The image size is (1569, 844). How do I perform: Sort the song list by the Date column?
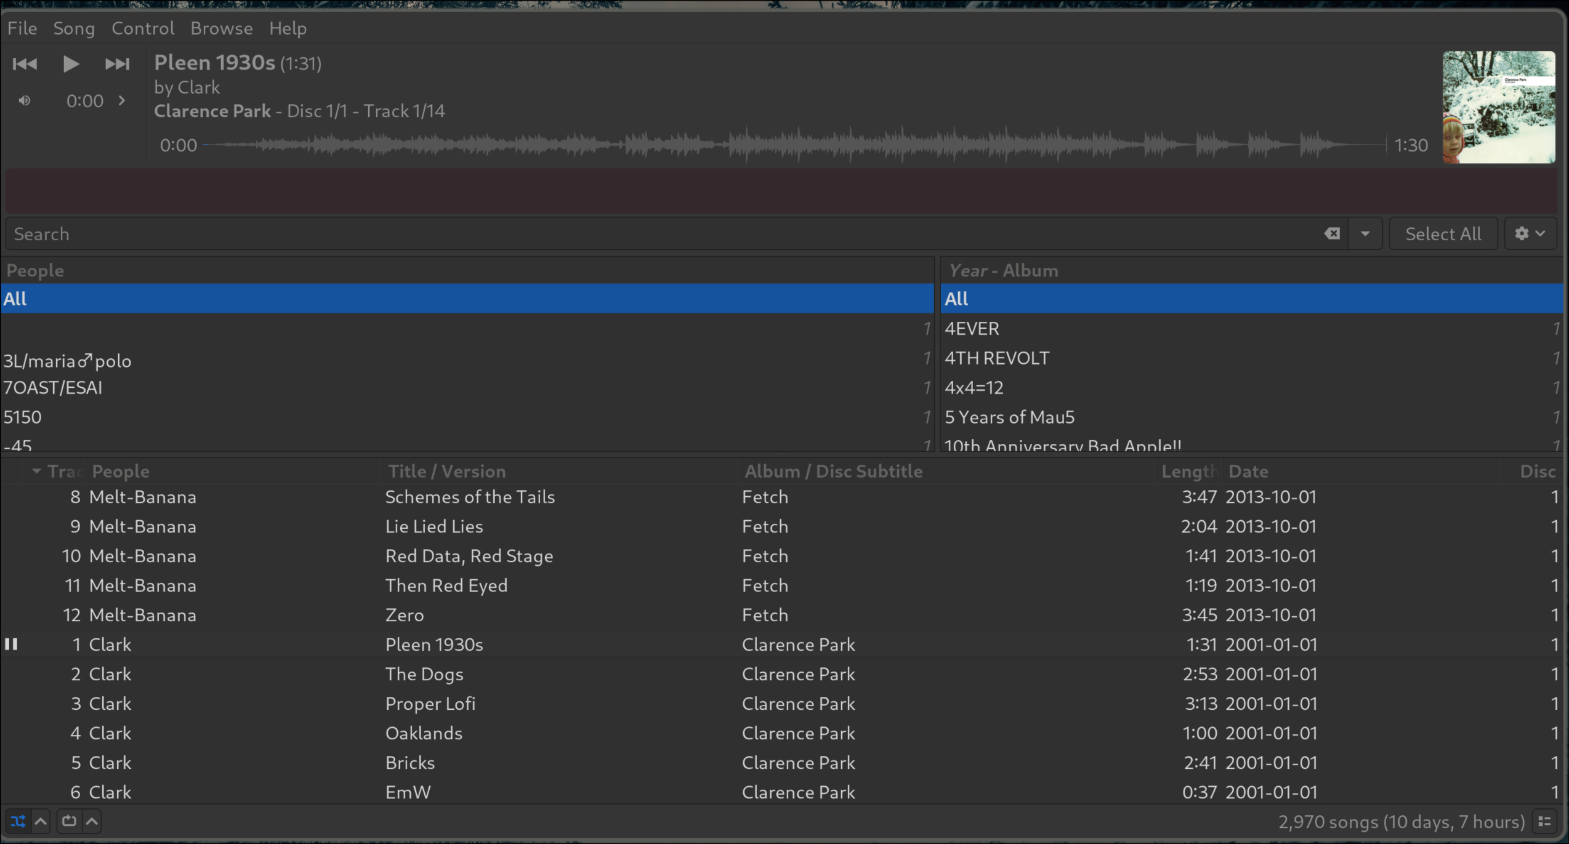(1248, 472)
